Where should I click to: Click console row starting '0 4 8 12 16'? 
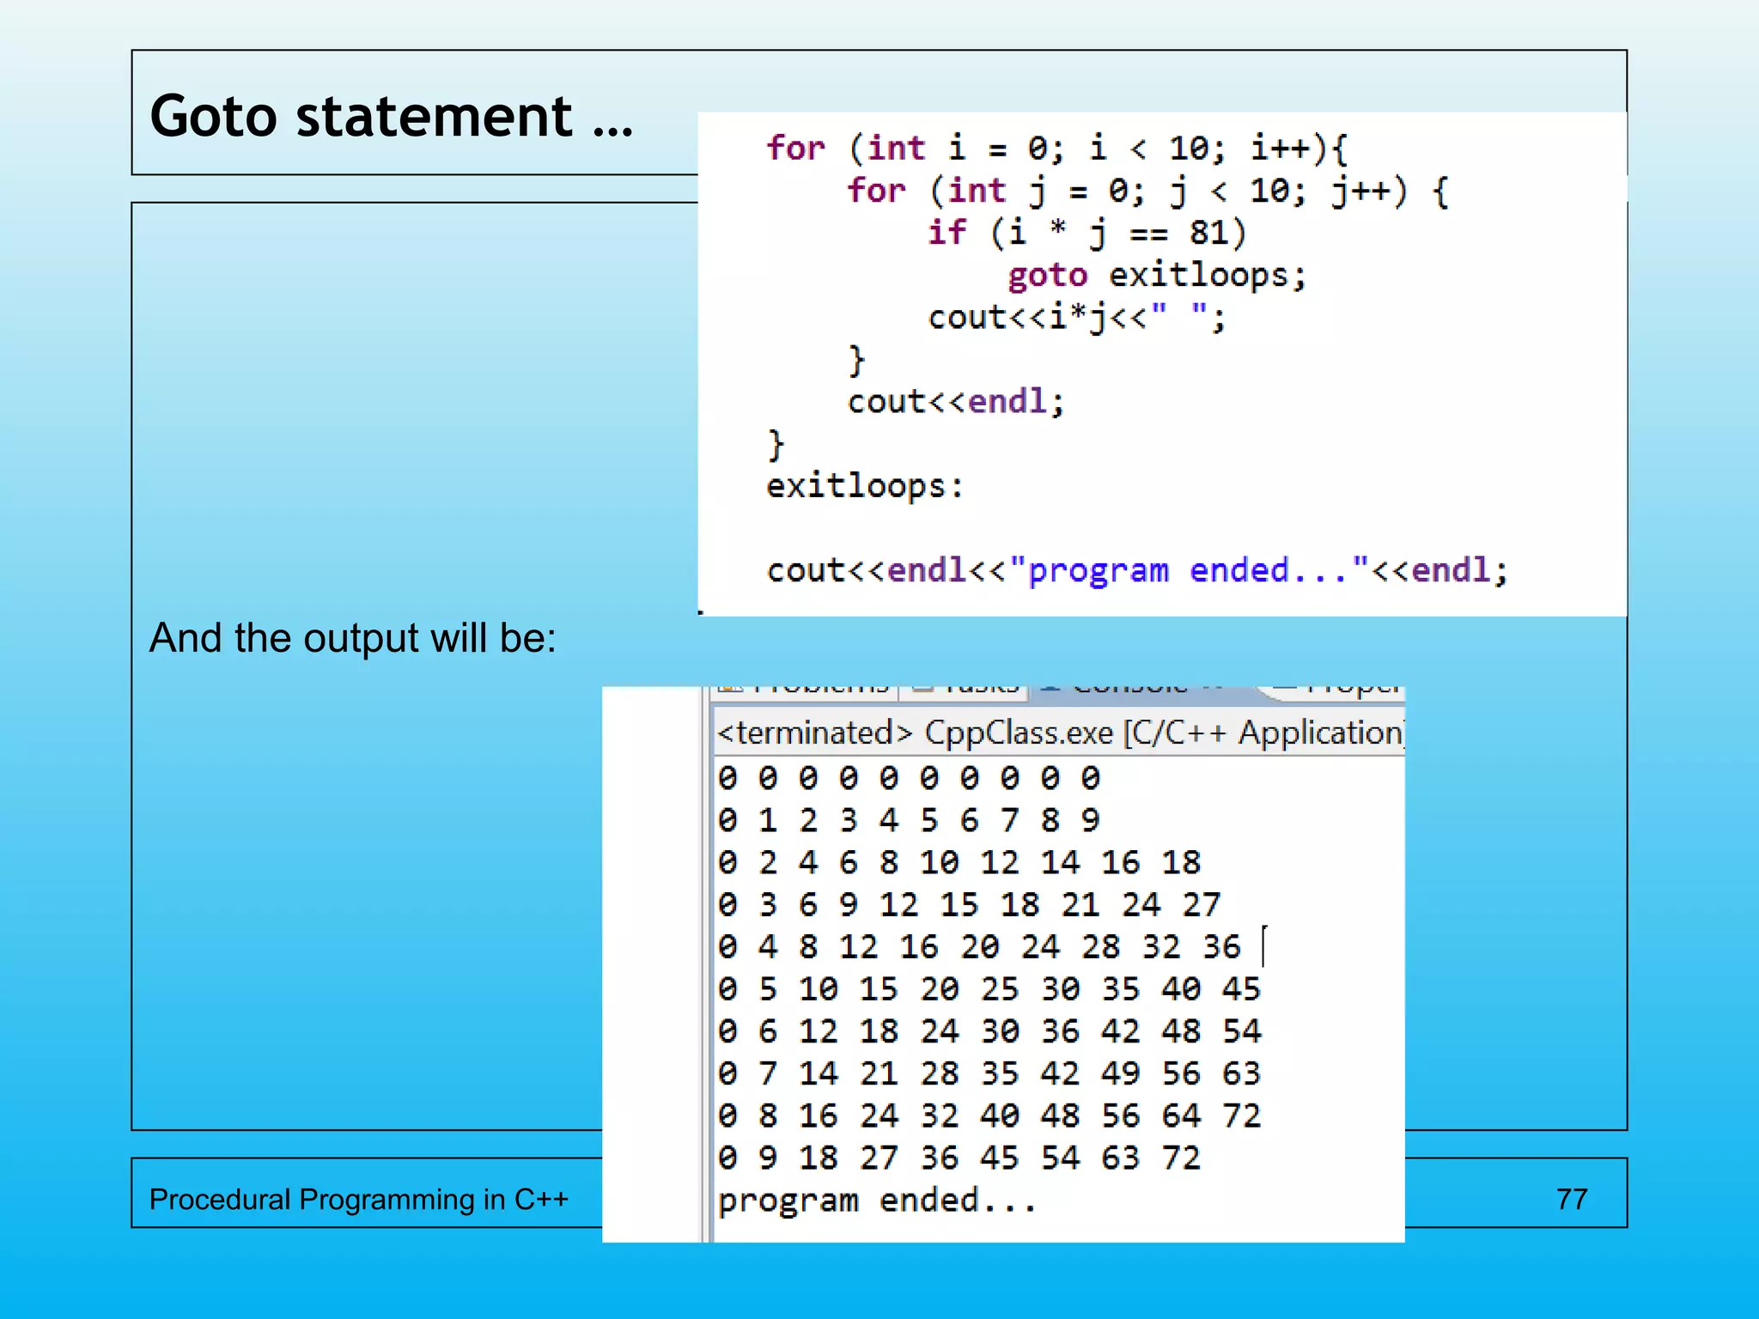[x=979, y=946]
